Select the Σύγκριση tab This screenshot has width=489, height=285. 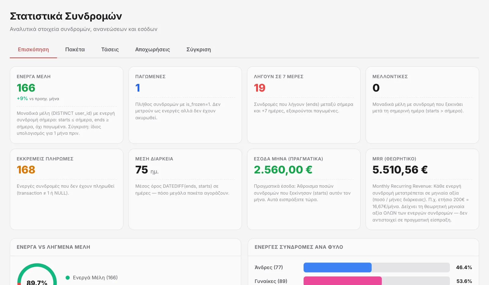pyautogui.click(x=199, y=49)
